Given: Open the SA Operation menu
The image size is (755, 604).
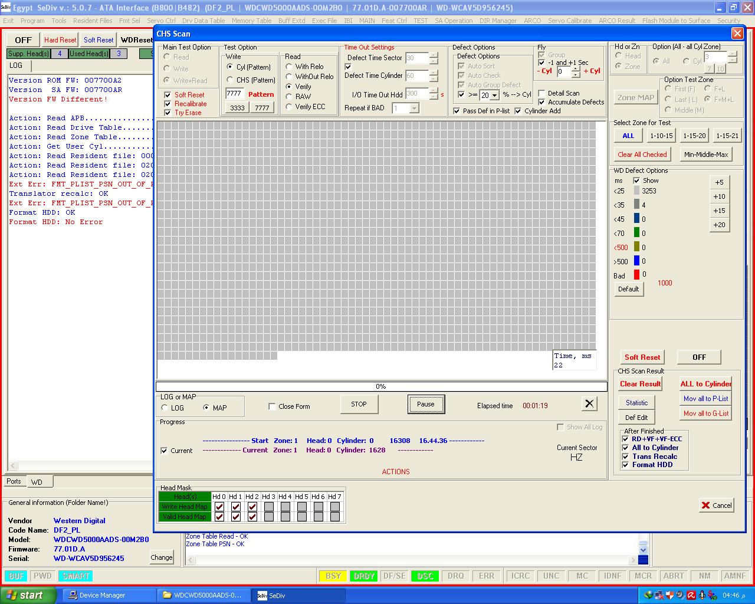Looking at the screenshot, I should [x=454, y=21].
